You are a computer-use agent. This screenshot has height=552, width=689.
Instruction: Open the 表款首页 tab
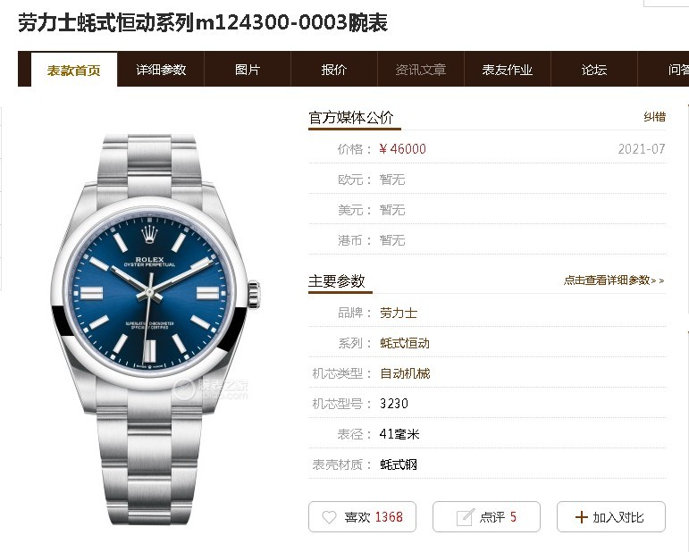click(74, 70)
